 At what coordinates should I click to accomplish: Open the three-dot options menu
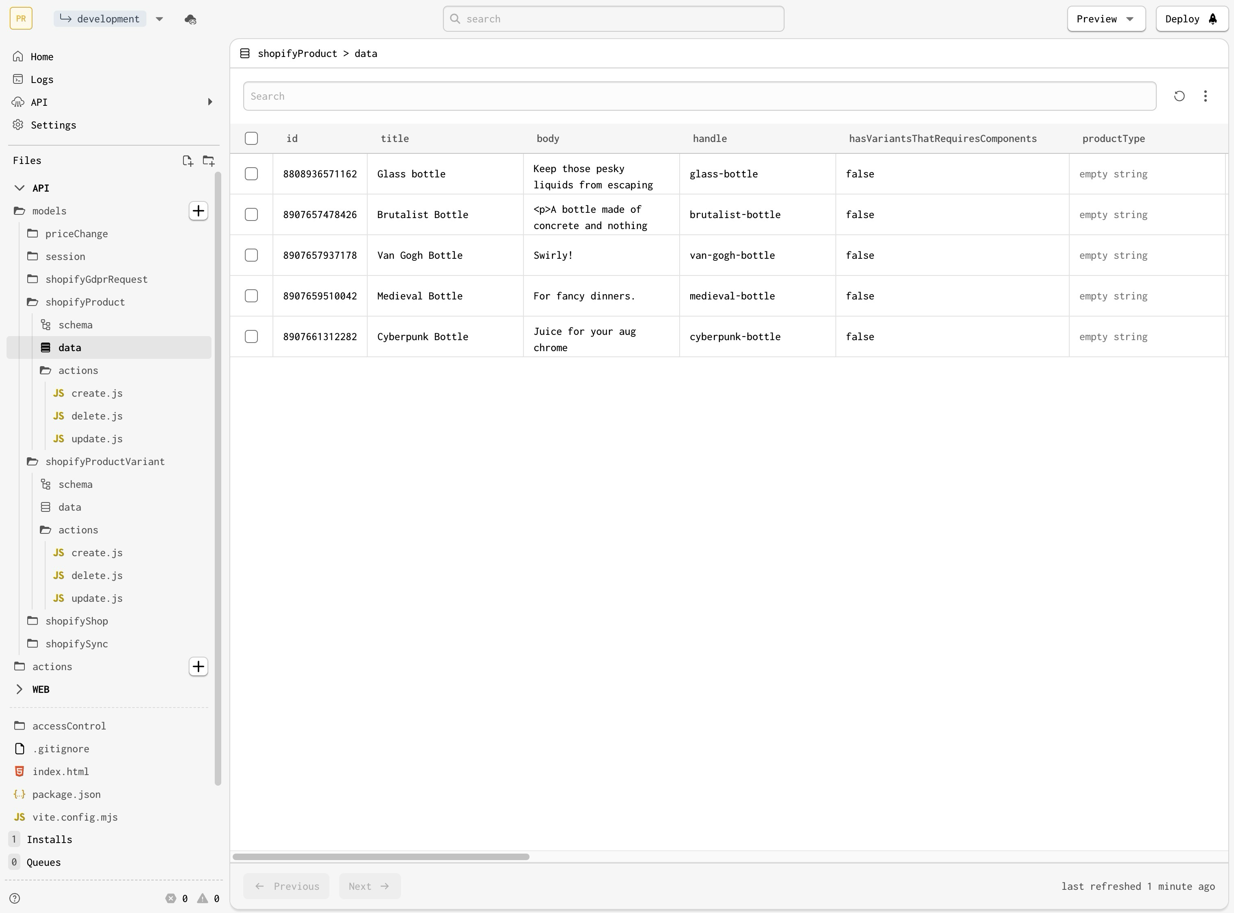(x=1205, y=96)
